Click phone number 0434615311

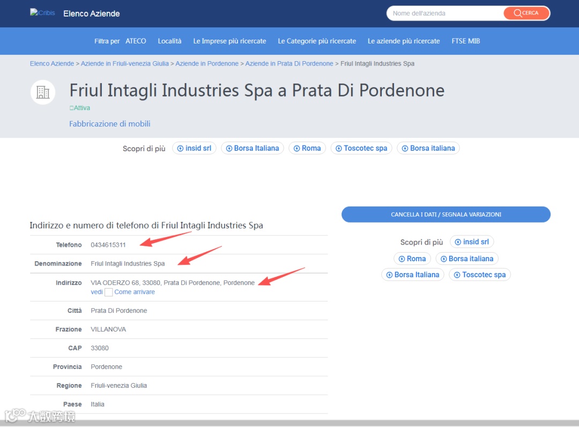108,245
